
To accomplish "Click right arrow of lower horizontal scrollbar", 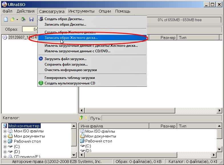I will click(214, 155).
